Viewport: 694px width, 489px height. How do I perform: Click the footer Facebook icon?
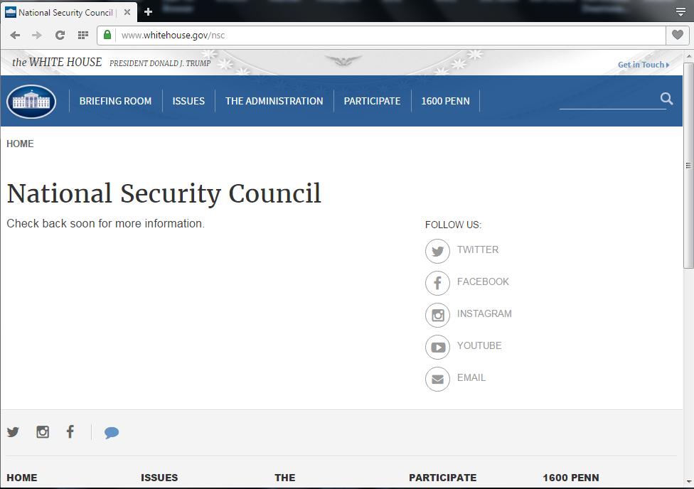pyautogui.click(x=70, y=431)
